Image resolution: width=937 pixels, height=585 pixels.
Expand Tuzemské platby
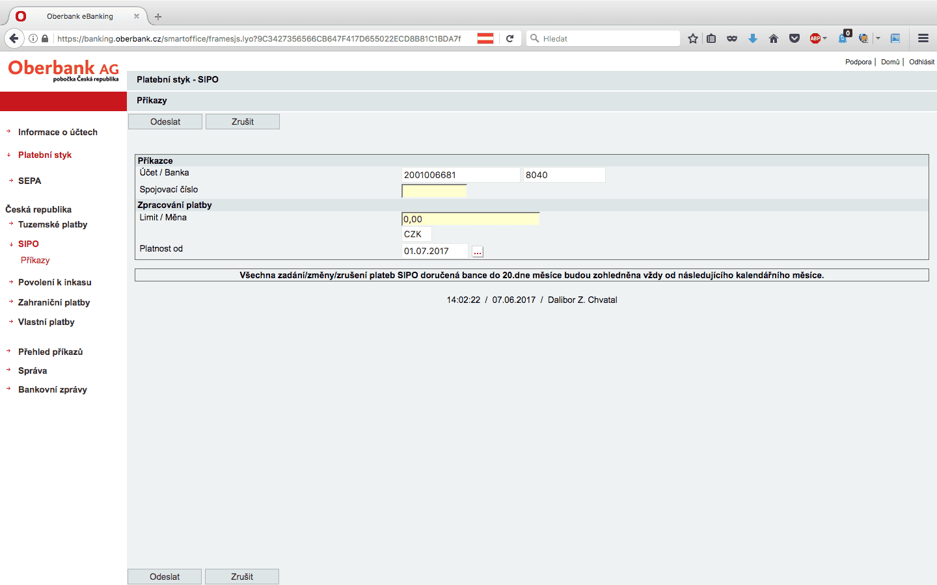pos(53,224)
